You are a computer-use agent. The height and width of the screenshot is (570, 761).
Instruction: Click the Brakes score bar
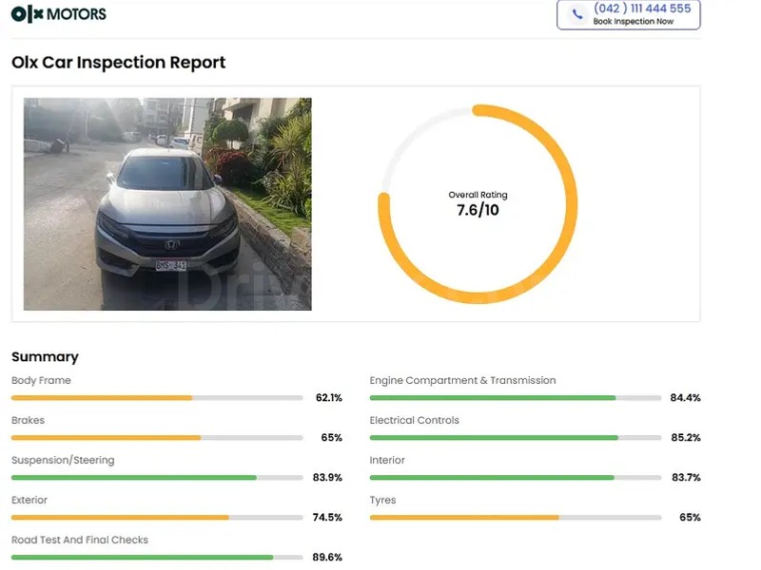[x=152, y=438]
